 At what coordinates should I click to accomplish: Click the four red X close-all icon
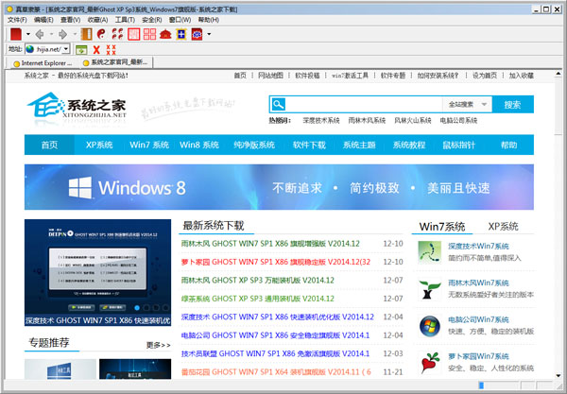(111, 49)
